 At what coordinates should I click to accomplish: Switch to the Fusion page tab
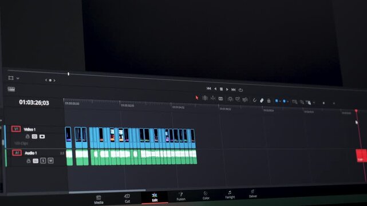181,196
